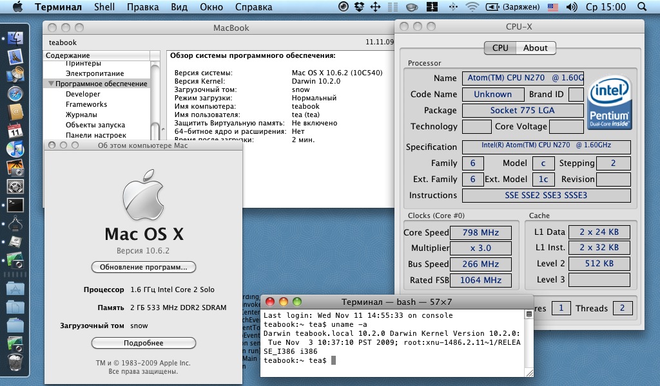The height and width of the screenshot is (386, 660).
Task: Open System Preferences gear in dock
Action: [15, 187]
